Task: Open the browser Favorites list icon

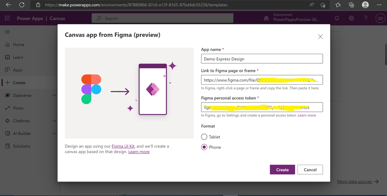Action: [338, 5]
